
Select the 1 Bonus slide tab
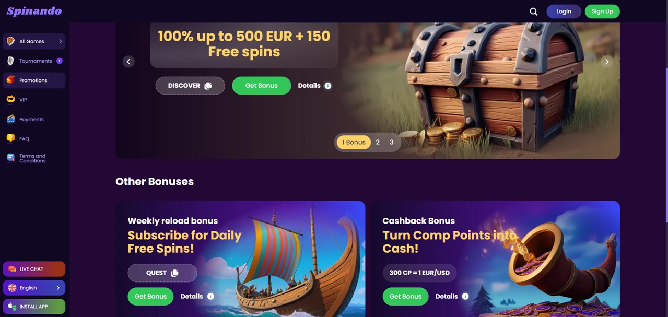pos(354,142)
